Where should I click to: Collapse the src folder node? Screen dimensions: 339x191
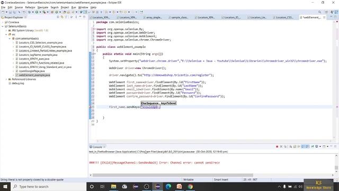coord(6,34)
